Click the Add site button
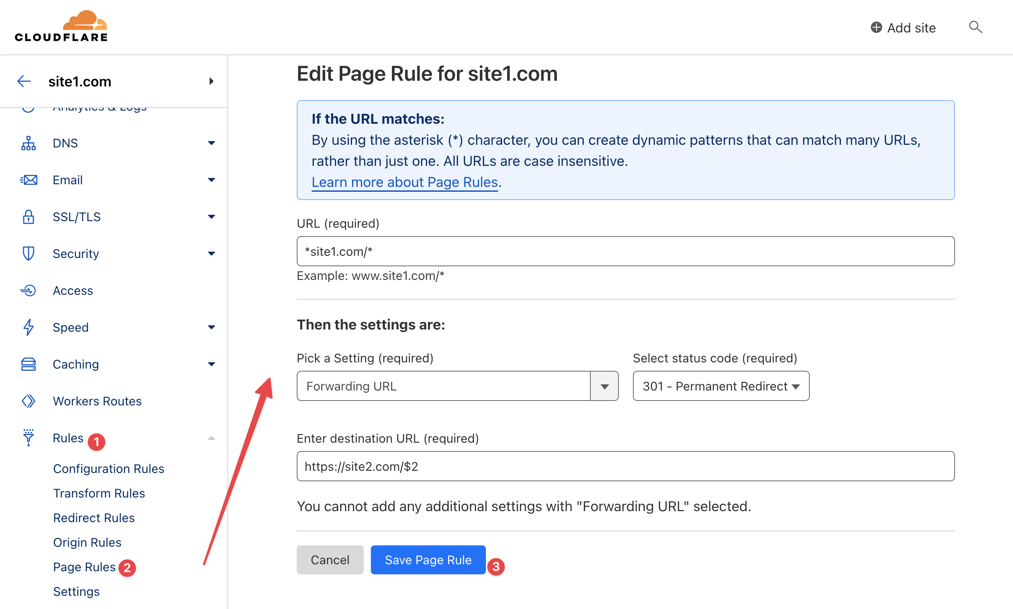This screenshot has width=1013, height=609. [x=903, y=28]
